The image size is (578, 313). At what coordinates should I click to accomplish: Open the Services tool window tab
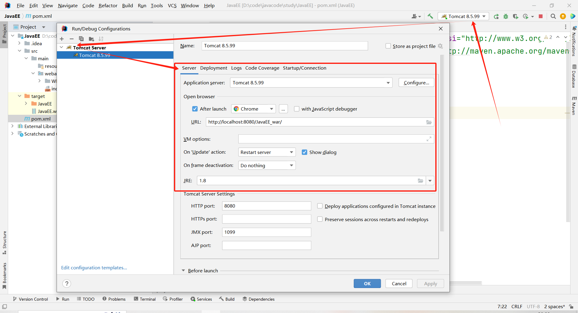point(201,299)
